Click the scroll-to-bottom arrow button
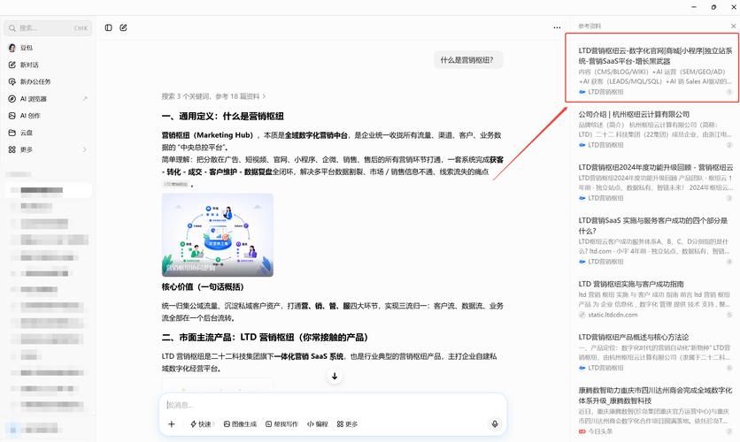The image size is (740, 442). point(335,376)
